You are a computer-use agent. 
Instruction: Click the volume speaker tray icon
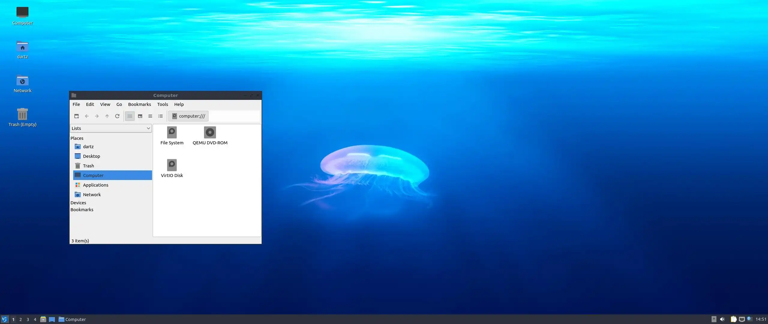pos(722,319)
